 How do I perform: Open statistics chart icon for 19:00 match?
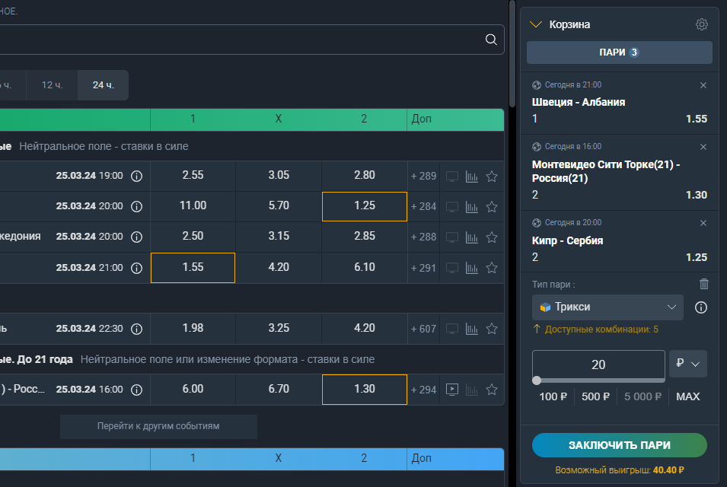pos(471,177)
